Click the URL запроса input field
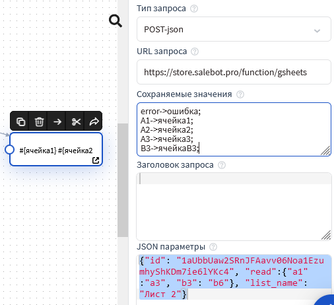Screen dimensions: 334x305 pyautogui.click(x=234, y=72)
